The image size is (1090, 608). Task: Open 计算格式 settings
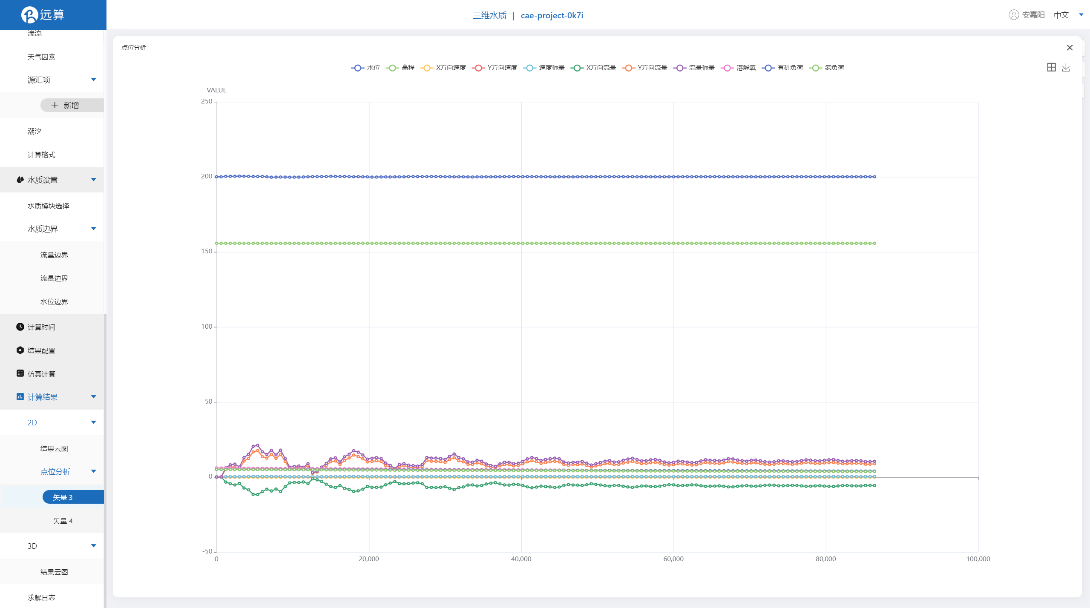point(41,155)
